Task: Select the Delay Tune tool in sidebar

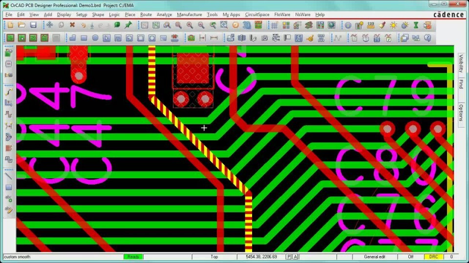Action: 9,114
